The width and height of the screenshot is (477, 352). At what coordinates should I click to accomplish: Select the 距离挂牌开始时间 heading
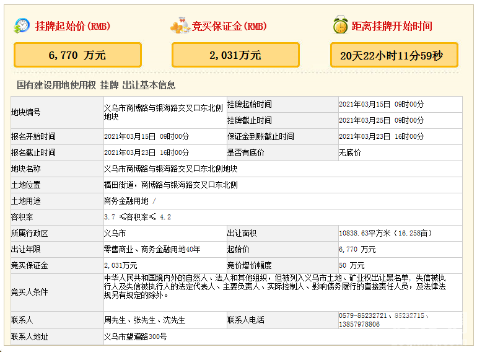click(392, 26)
